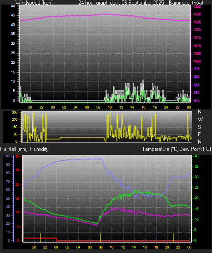Select the 1030 barometer scale label

pyautogui.click(x=197, y=15)
